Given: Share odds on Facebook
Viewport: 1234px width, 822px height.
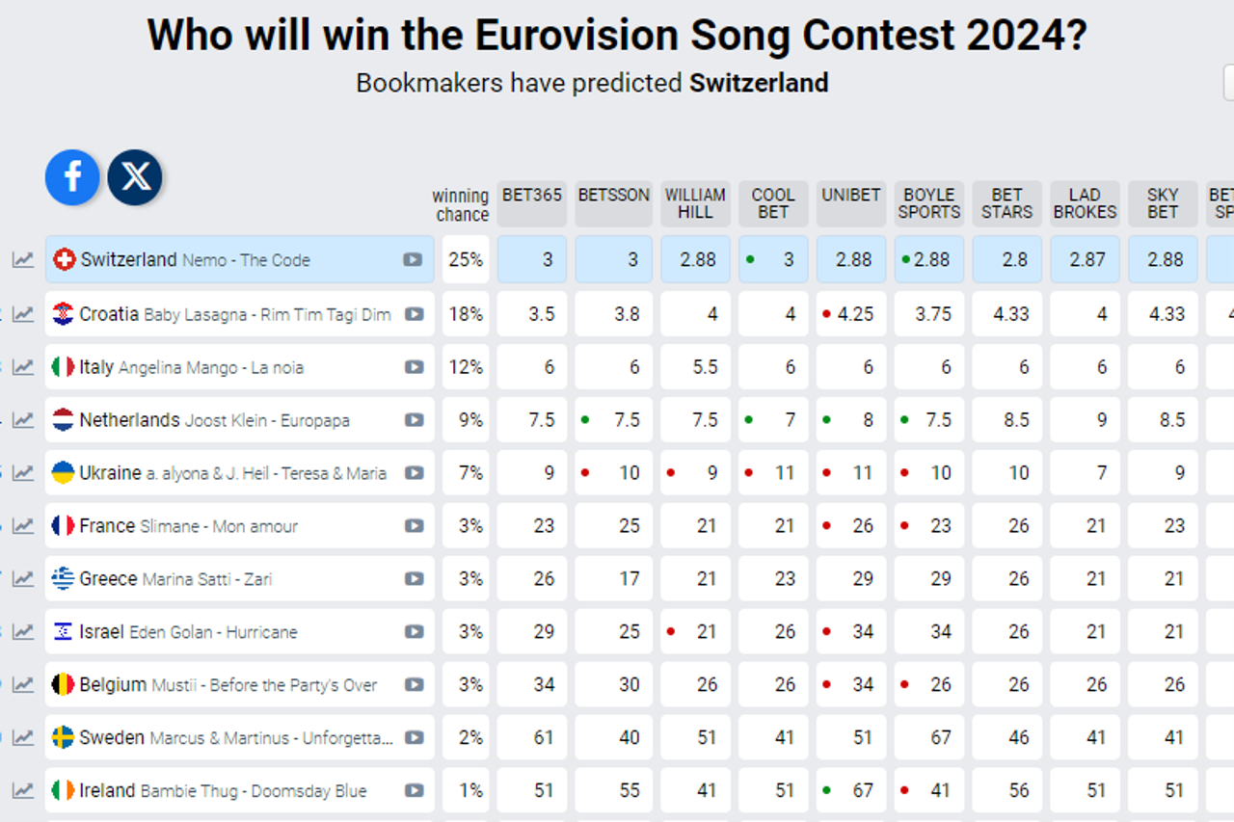Looking at the screenshot, I should coord(72,177).
